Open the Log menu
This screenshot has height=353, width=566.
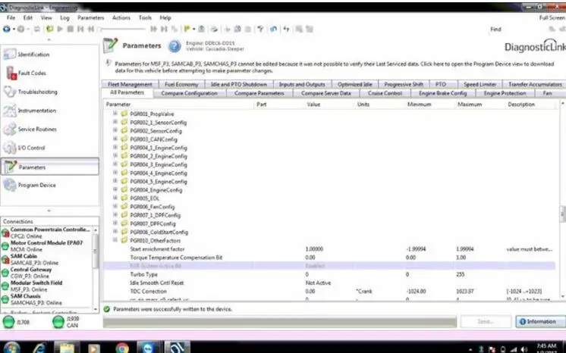point(64,17)
